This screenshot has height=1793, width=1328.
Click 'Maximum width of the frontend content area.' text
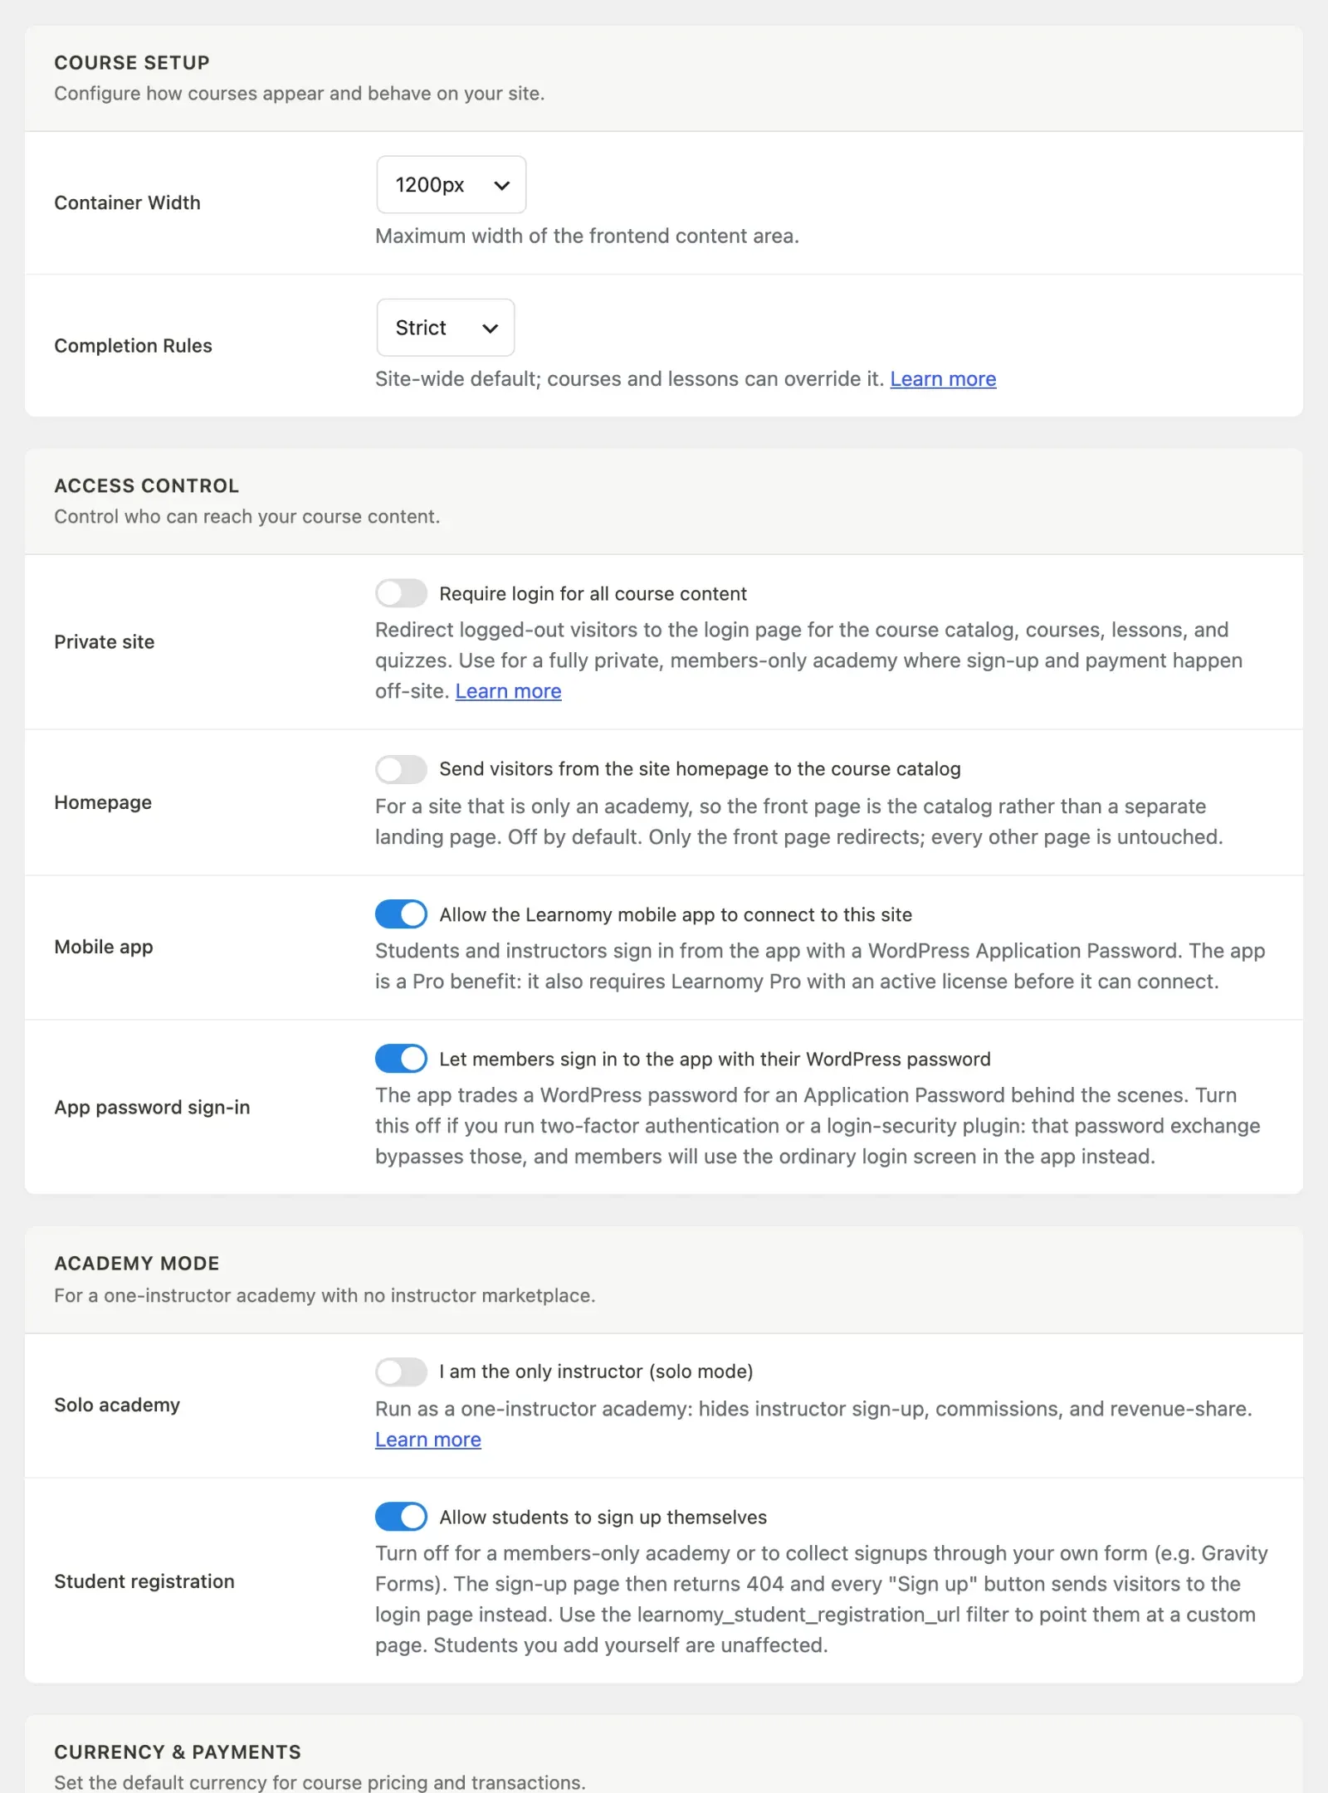[x=587, y=236]
